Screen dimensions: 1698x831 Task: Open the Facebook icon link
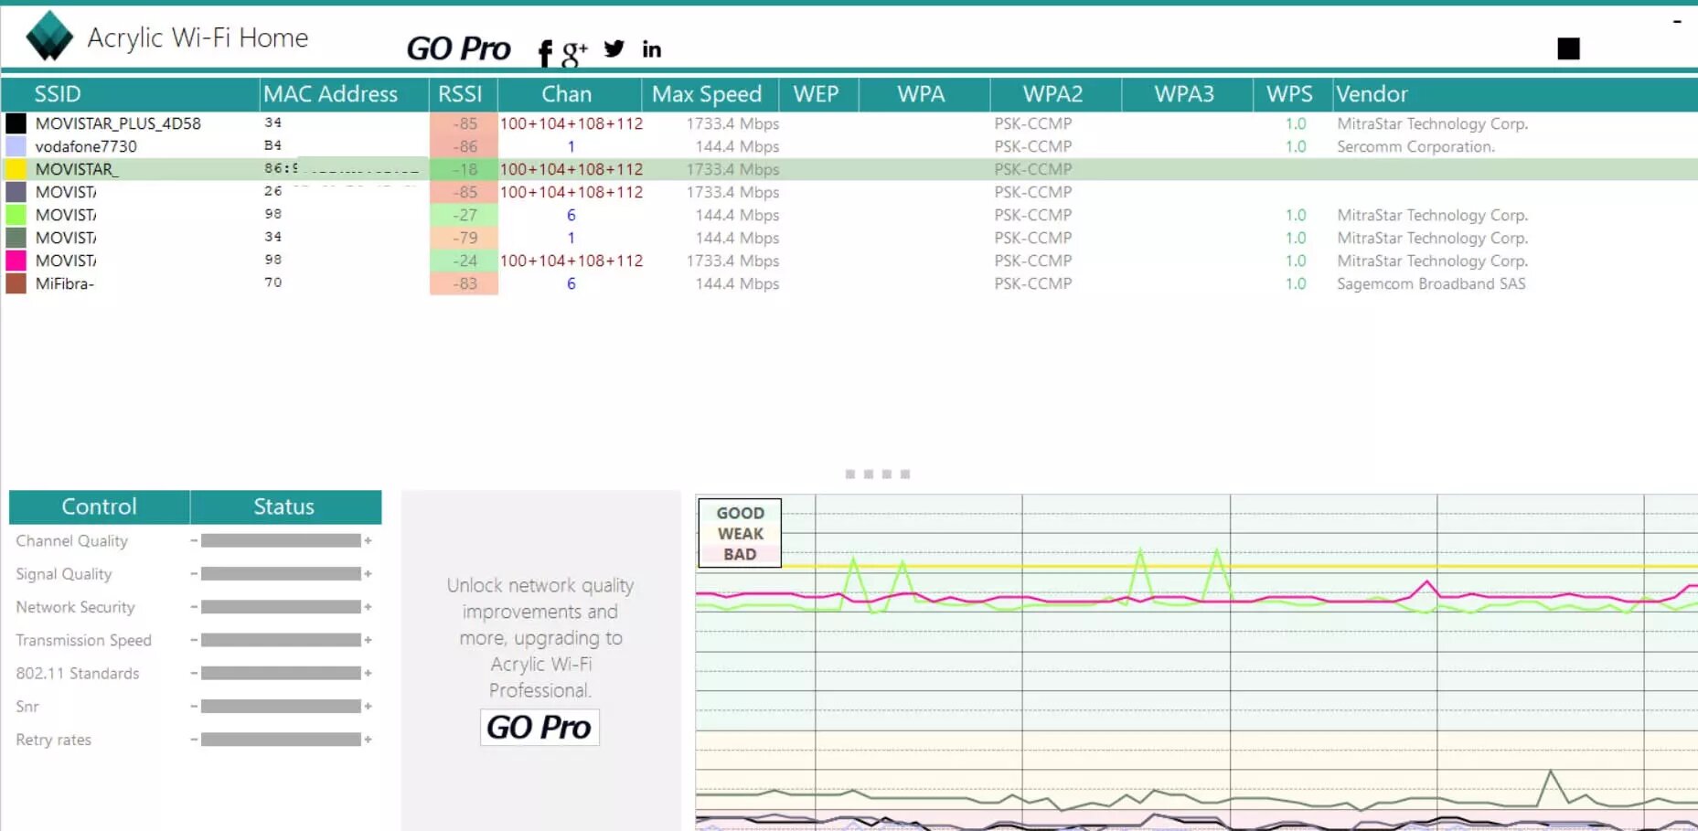pyautogui.click(x=545, y=53)
